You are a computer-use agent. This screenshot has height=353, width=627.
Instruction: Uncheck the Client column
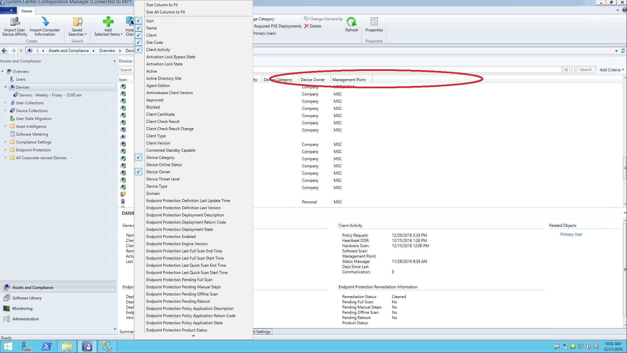click(x=138, y=35)
